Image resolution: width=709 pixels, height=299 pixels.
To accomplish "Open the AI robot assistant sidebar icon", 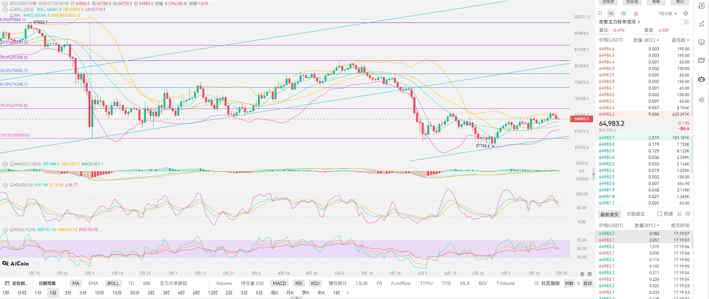I will [x=701, y=79].
